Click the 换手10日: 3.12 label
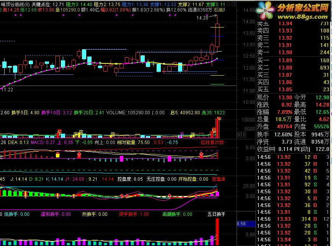332x246 pixels. (57, 113)
